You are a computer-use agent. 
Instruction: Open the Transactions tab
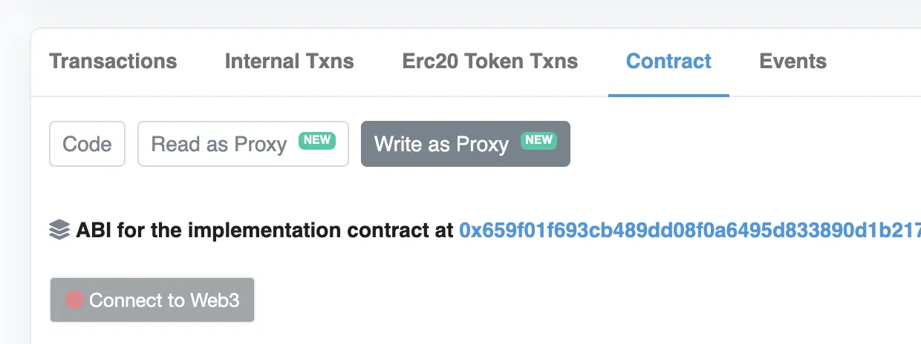(113, 61)
